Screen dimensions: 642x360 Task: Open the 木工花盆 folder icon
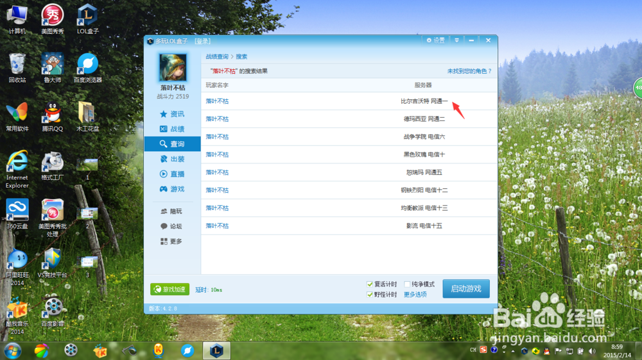click(x=87, y=117)
